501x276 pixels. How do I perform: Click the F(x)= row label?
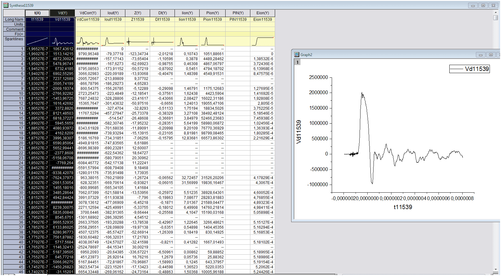pyautogui.click(x=14, y=34)
